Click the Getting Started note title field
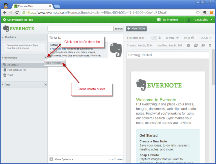This screenshot has width=216, height=164. click(168, 55)
